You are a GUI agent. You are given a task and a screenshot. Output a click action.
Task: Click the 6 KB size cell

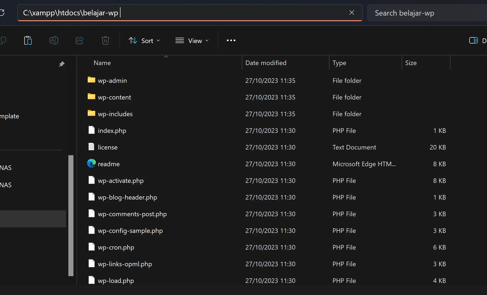(439, 247)
